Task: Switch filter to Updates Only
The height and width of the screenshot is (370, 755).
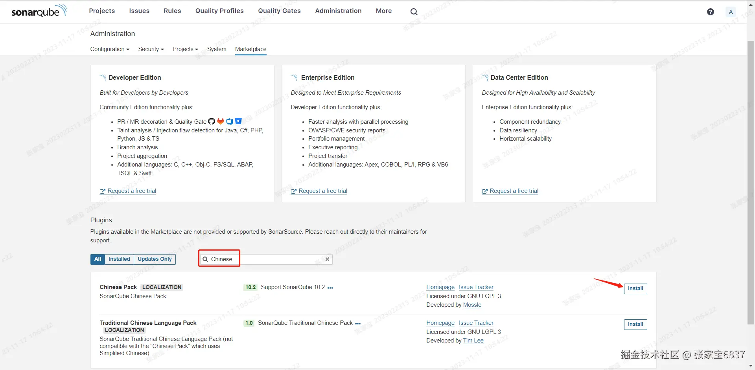Action: [x=155, y=259]
